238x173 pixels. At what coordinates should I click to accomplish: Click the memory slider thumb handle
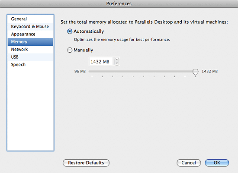[x=195, y=72]
